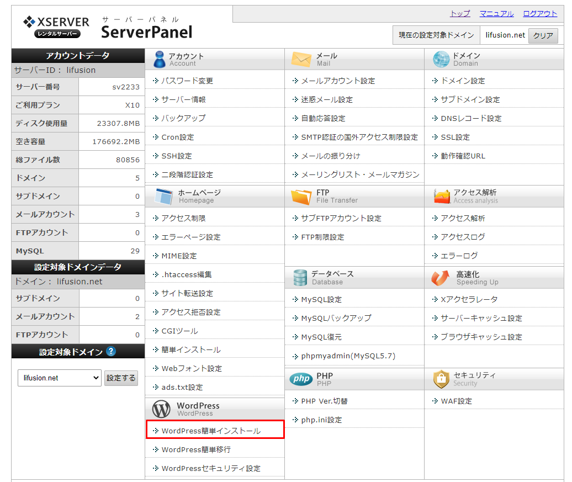Viewport: 572px width, 482px height.
Task: Open 動作確認URL
Action: (x=463, y=156)
